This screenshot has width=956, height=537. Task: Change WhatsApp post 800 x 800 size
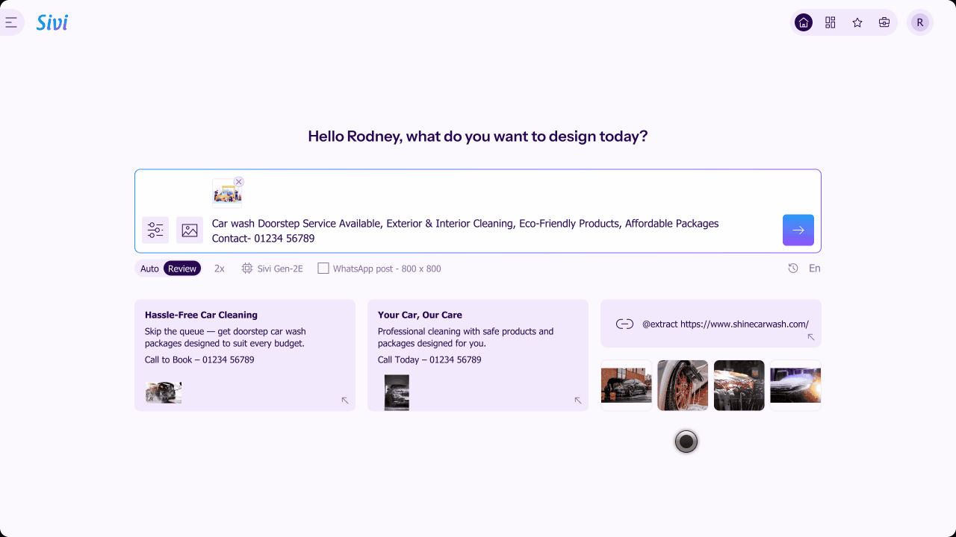pos(379,268)
